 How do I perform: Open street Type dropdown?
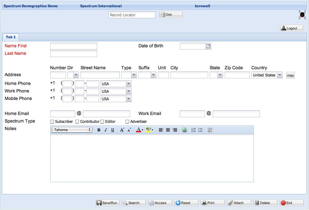click(x=134, y=75)
